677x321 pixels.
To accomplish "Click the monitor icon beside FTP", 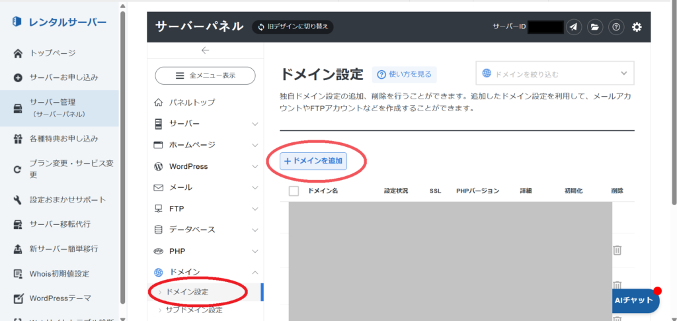I will pyautogui.click(x=159, y=208).
